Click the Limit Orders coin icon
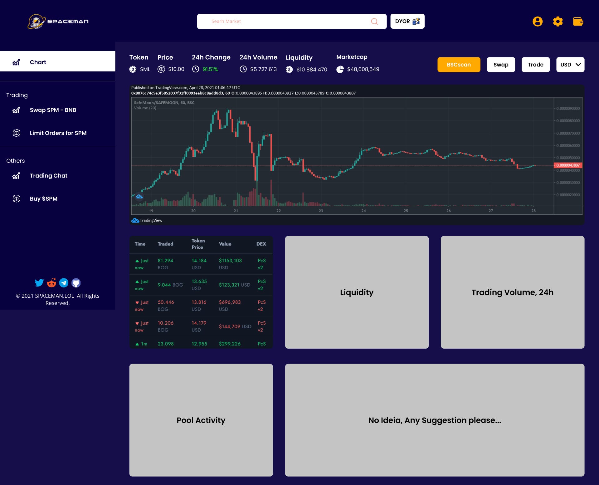This screenshot has height=485, width=599. point(17,133)
